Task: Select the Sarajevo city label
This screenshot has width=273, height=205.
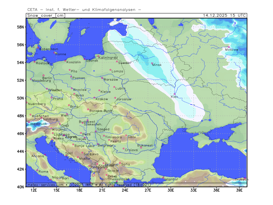Action: point(91,154)
